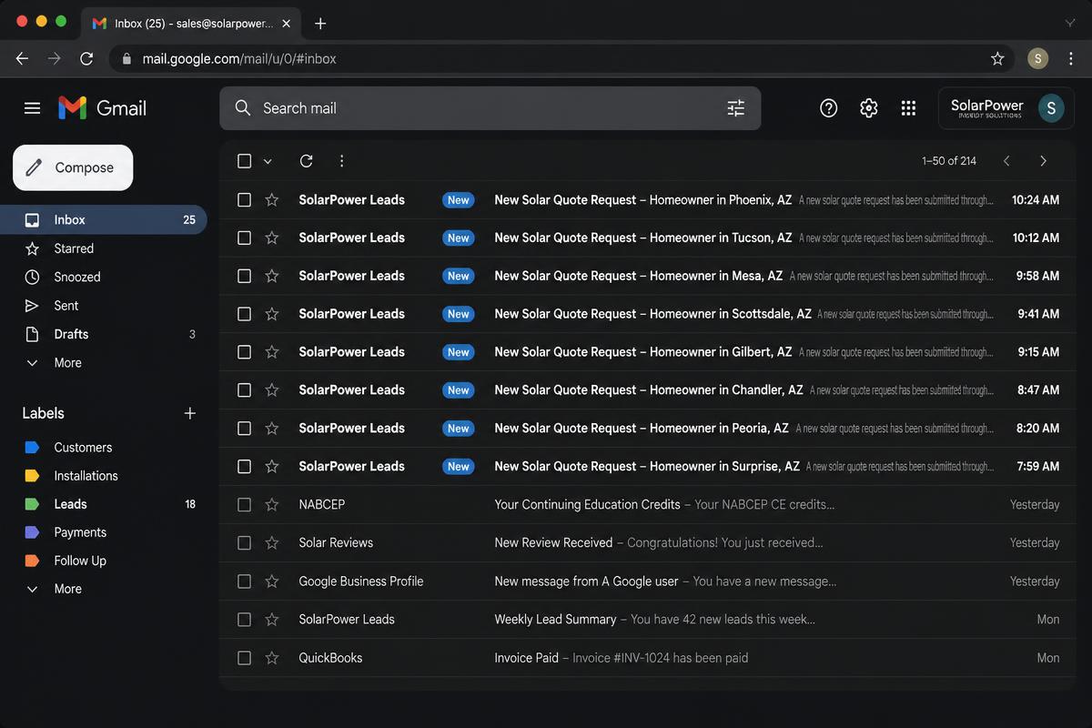Refresh the inbox message list
The height and width of the screenshot is (728, 1092).
(307, 161)
